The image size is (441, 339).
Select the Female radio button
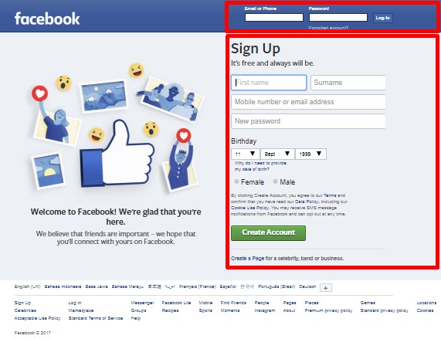236,181
